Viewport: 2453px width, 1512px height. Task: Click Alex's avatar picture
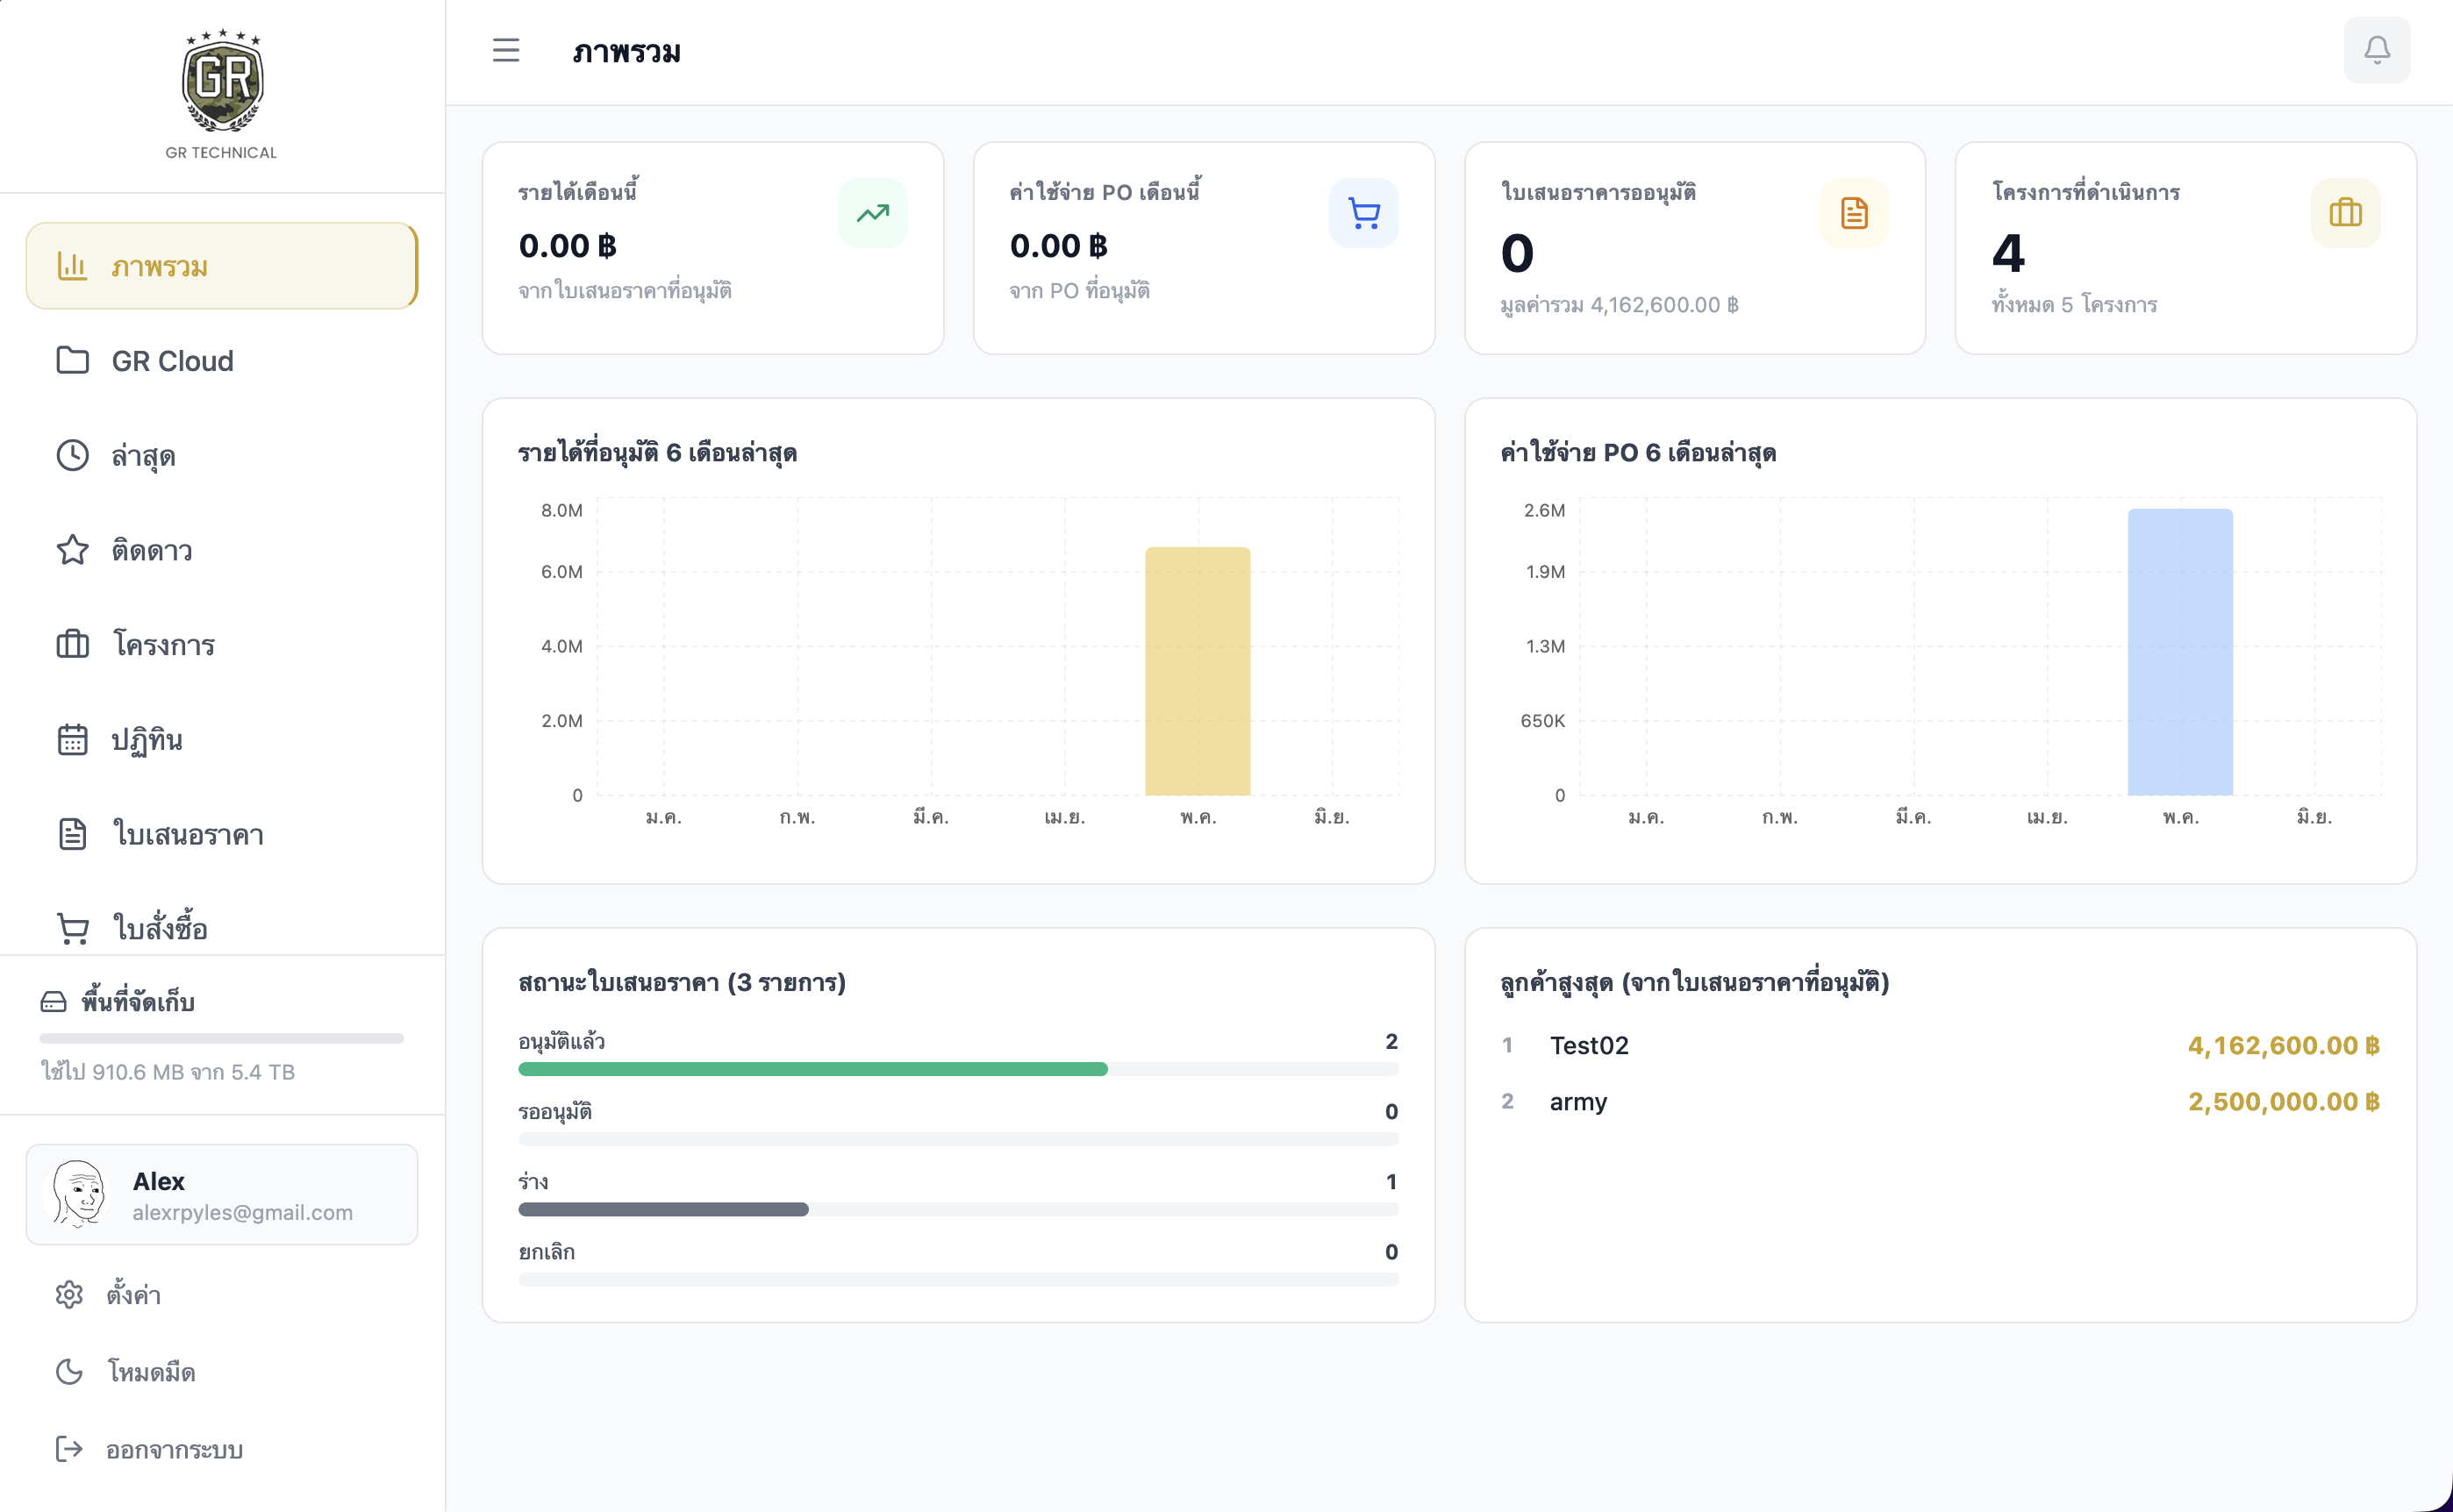point(78,1193)
